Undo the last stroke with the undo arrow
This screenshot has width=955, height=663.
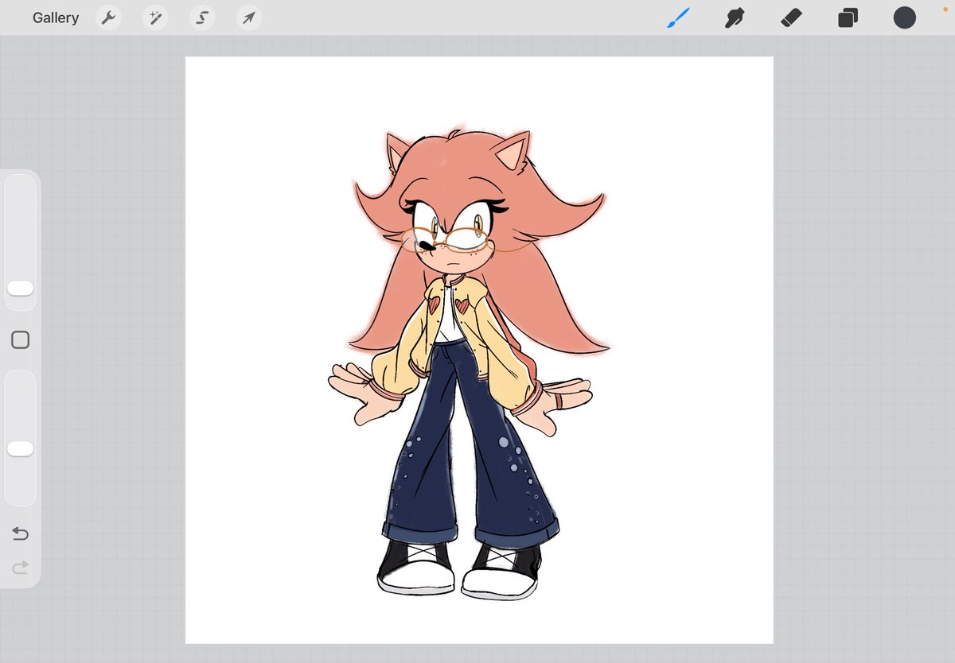(20, 534)
